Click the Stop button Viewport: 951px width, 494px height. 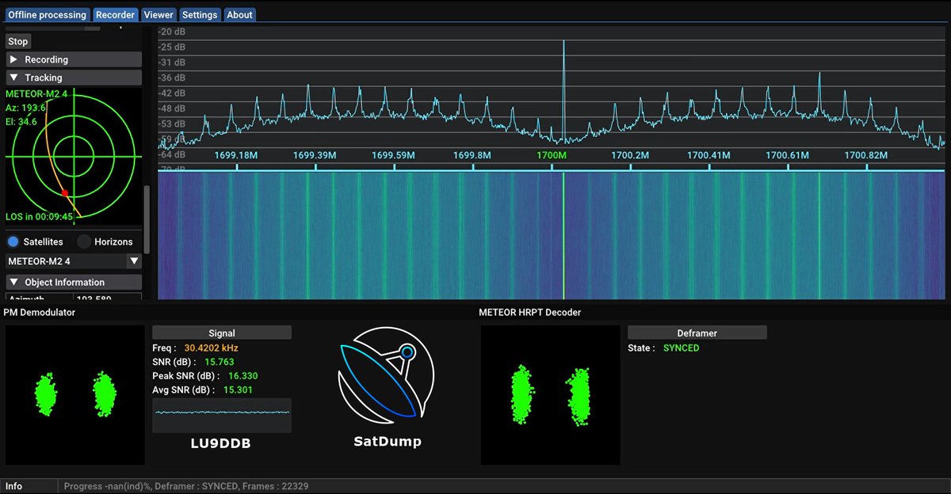18,41
